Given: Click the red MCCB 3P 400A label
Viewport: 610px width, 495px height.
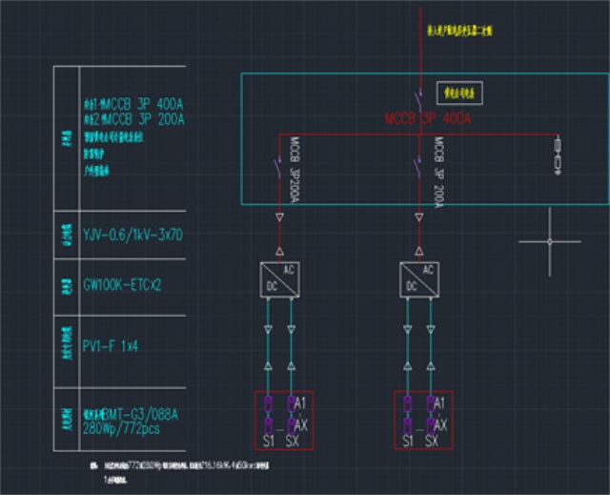Looking at the screenshot, I should tap(428, 120).
